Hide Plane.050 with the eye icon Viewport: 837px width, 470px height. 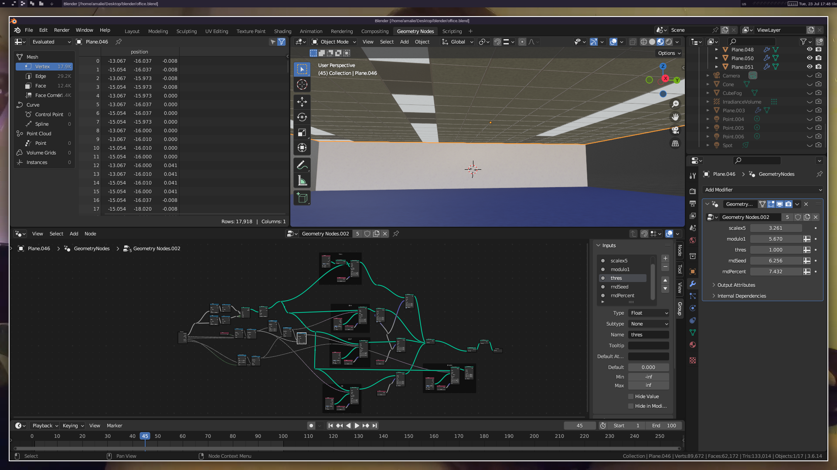tap(810, 58)
